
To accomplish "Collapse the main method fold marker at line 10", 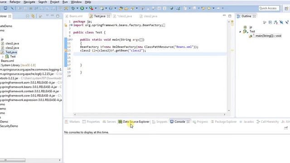I will click(72, 40).
